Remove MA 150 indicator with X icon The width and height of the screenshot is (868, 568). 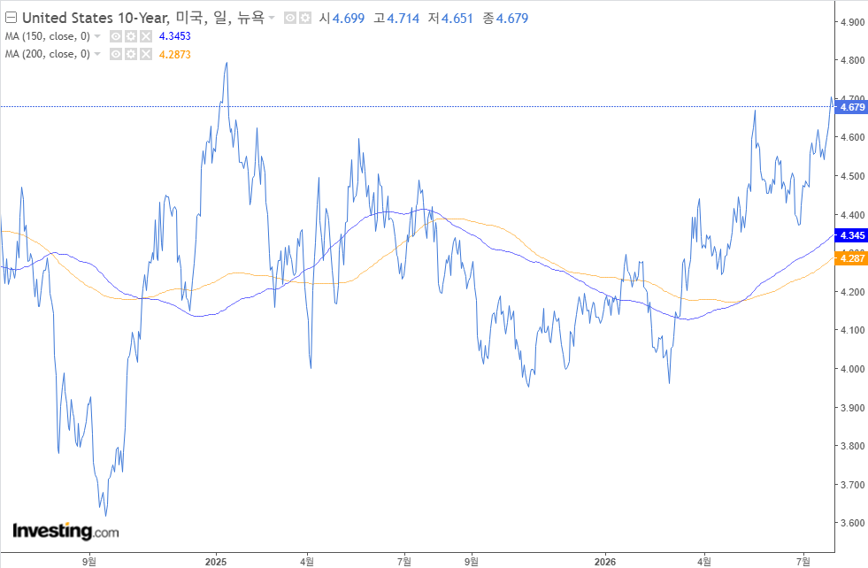tap(146, 36)
